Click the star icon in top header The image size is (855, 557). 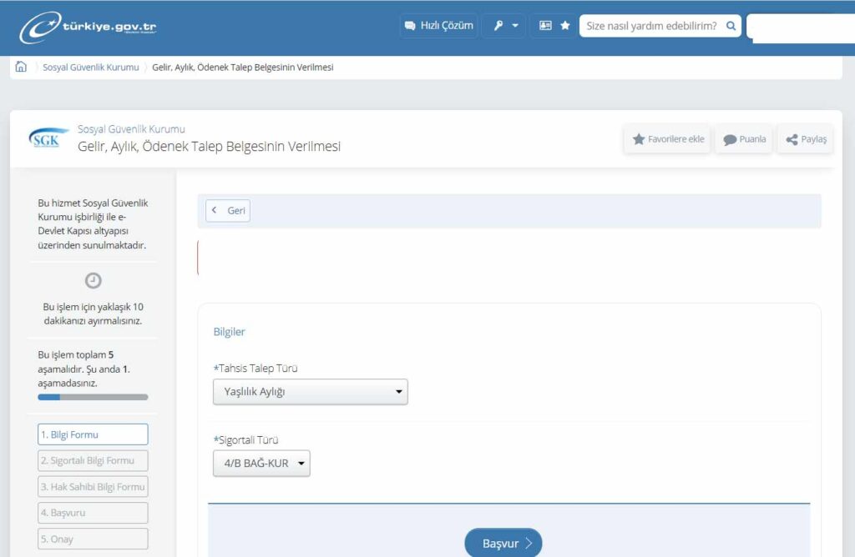(565, 26)
